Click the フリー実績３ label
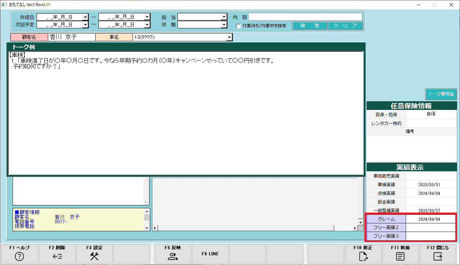 pyautogui.click(x=386, y=236)
